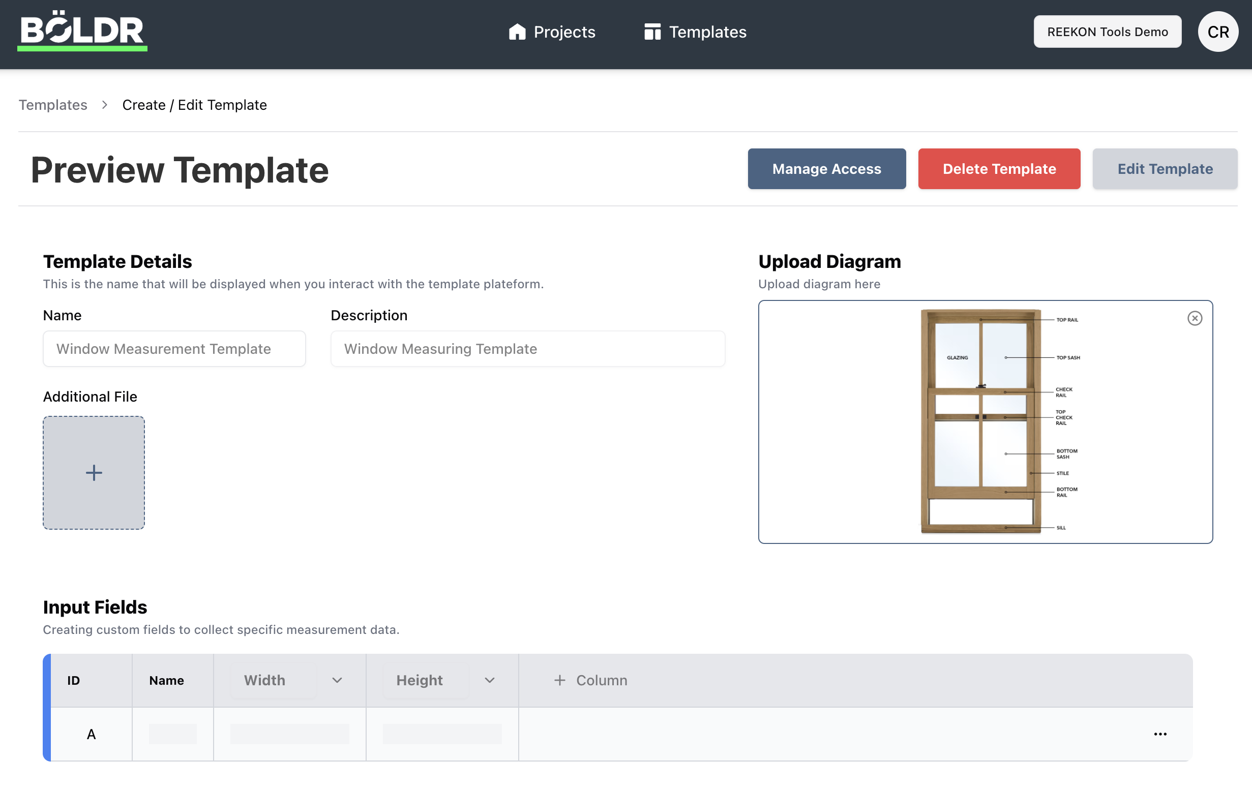The width and height of the screenshot is (1252, 790).
Task: Click the Description input field
Action: tap(528, 349)
